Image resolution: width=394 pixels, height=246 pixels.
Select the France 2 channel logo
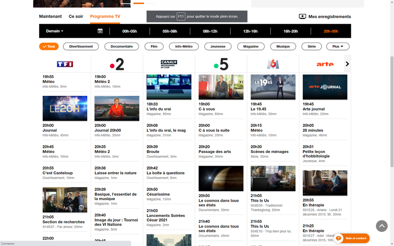point(117,64)
